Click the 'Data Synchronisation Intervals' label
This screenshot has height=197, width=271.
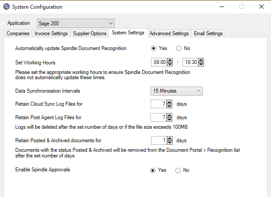point(48,91)
